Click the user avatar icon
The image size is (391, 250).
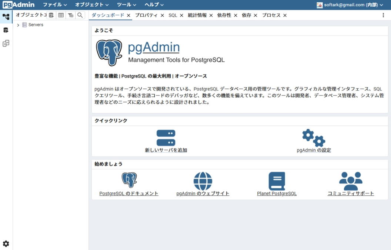pyautogui.click(x=320, y=5)
